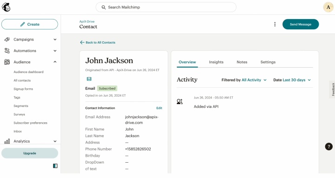Click the Subscribed status badge
Image resolution: width=335 pixels, height=178 pixels.
coord(107,88)
